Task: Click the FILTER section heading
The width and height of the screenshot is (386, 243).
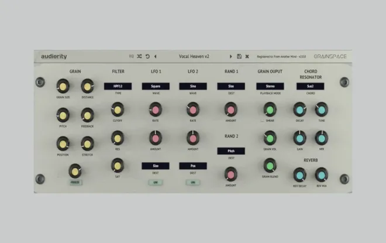Action: pos(118,71)
